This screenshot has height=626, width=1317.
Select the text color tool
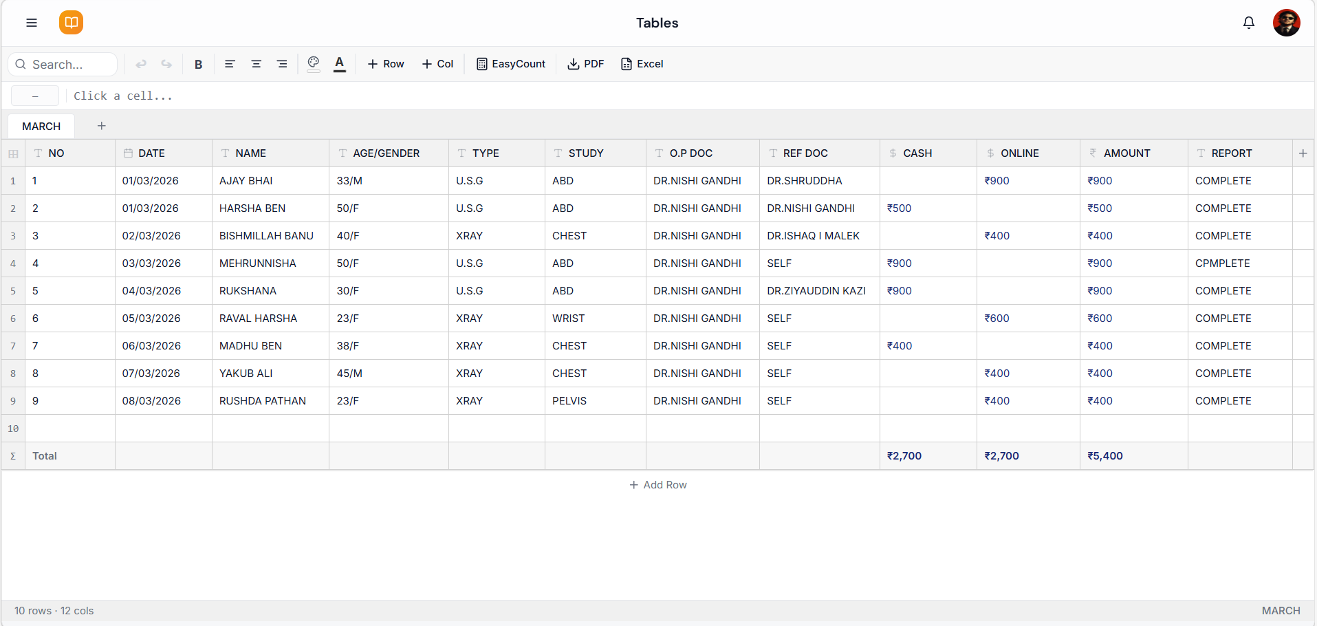pyautogui.click(x=339, y=63)
